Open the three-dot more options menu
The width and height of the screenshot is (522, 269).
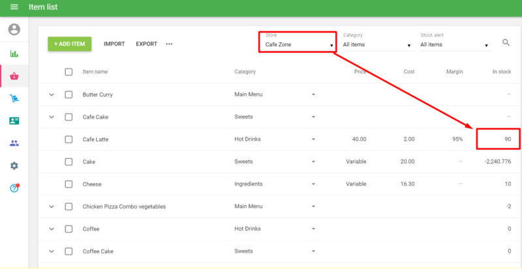pos(169,44)
